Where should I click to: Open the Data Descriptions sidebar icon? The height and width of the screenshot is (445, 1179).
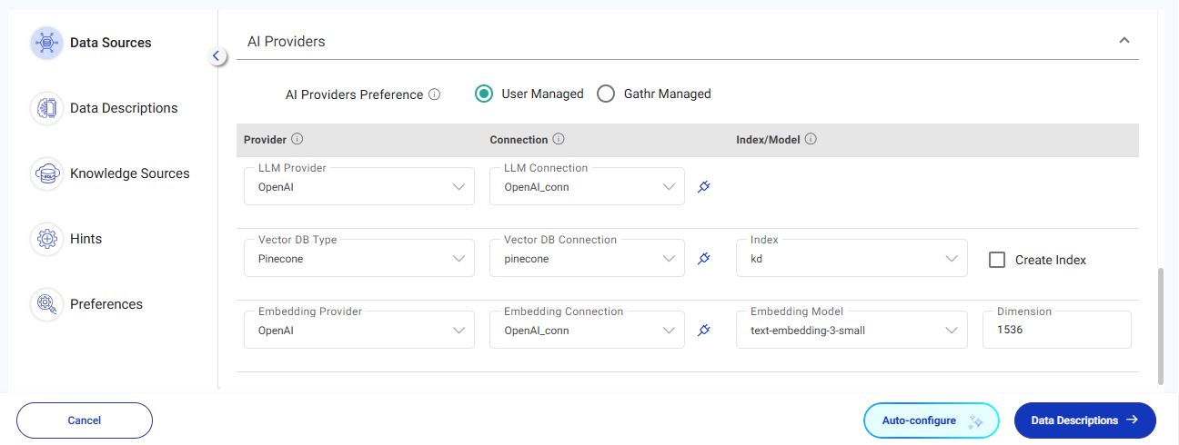[46, 108]
